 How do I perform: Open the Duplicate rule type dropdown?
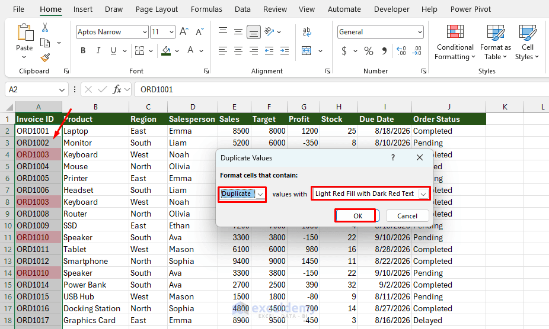[x=260, y=194]
